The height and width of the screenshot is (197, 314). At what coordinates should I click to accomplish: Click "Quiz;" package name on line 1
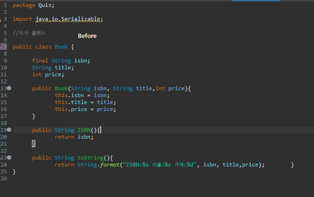tap(46, 5)
